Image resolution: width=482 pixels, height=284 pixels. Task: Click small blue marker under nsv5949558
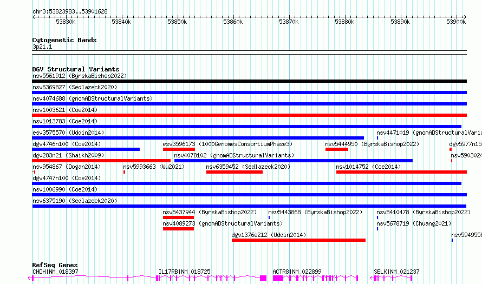click(x=452, y=240)
